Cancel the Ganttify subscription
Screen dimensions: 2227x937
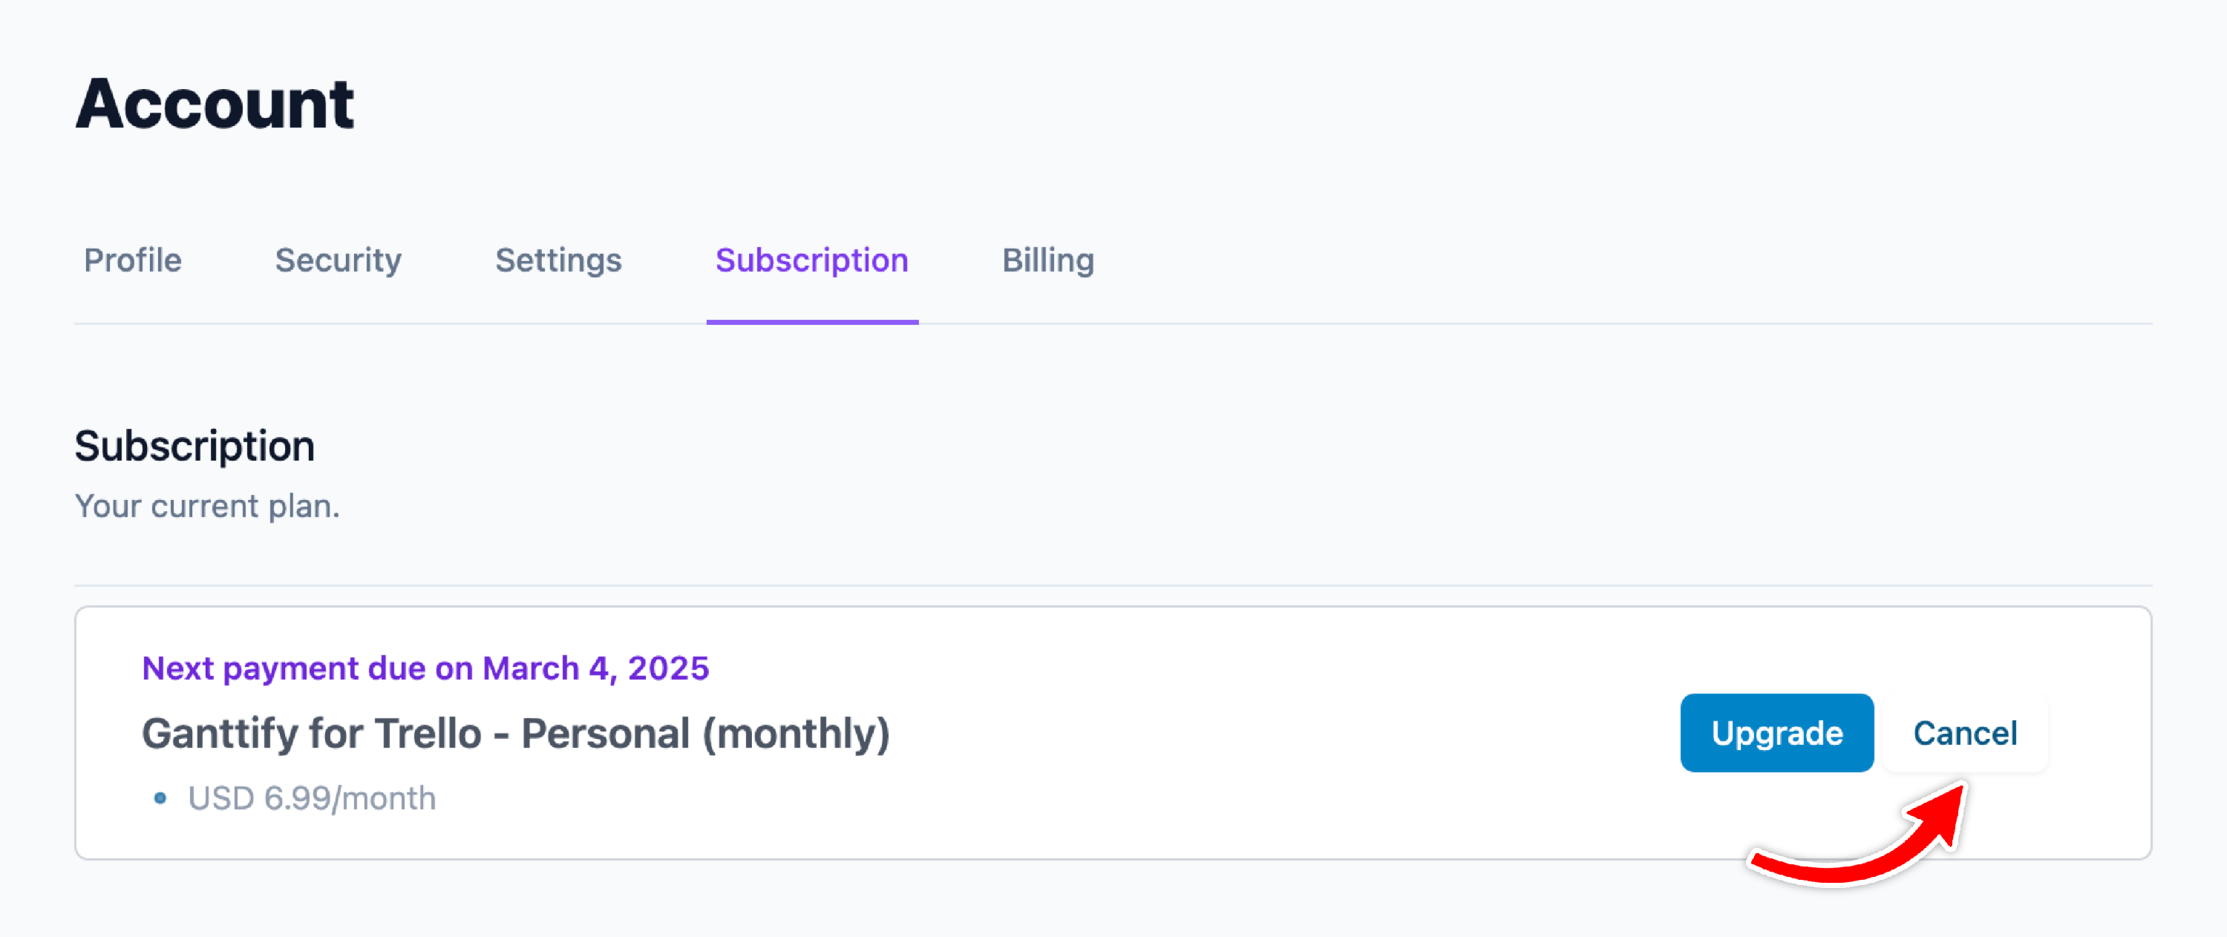[x=1964, y=733]
